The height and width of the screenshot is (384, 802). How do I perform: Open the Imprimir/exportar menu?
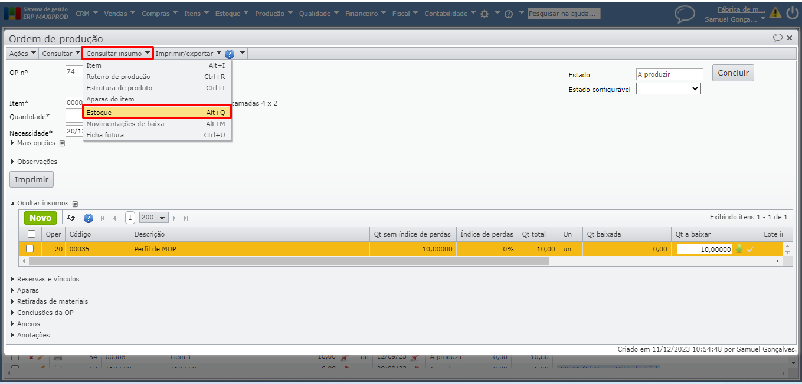click(x=188, y=54)
